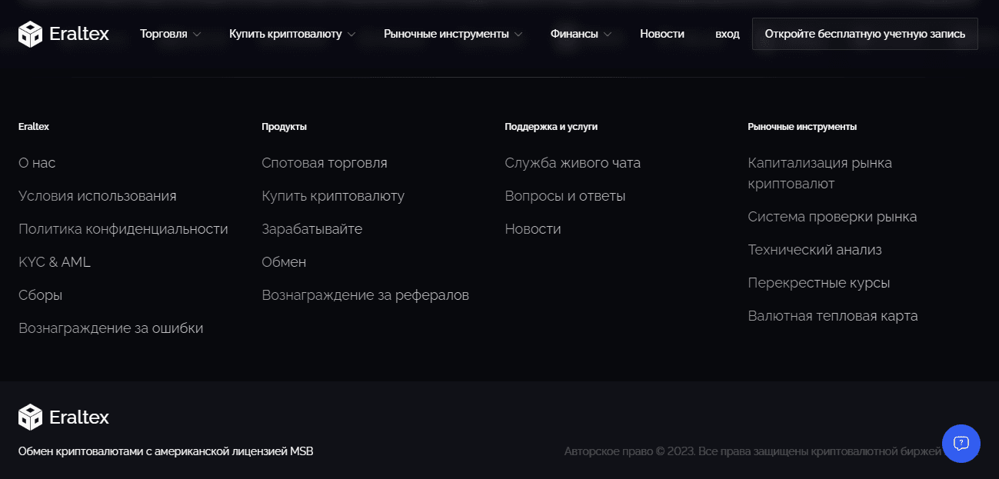
Task: Open Технический анализ footer link
Action: tap(814, 250)
